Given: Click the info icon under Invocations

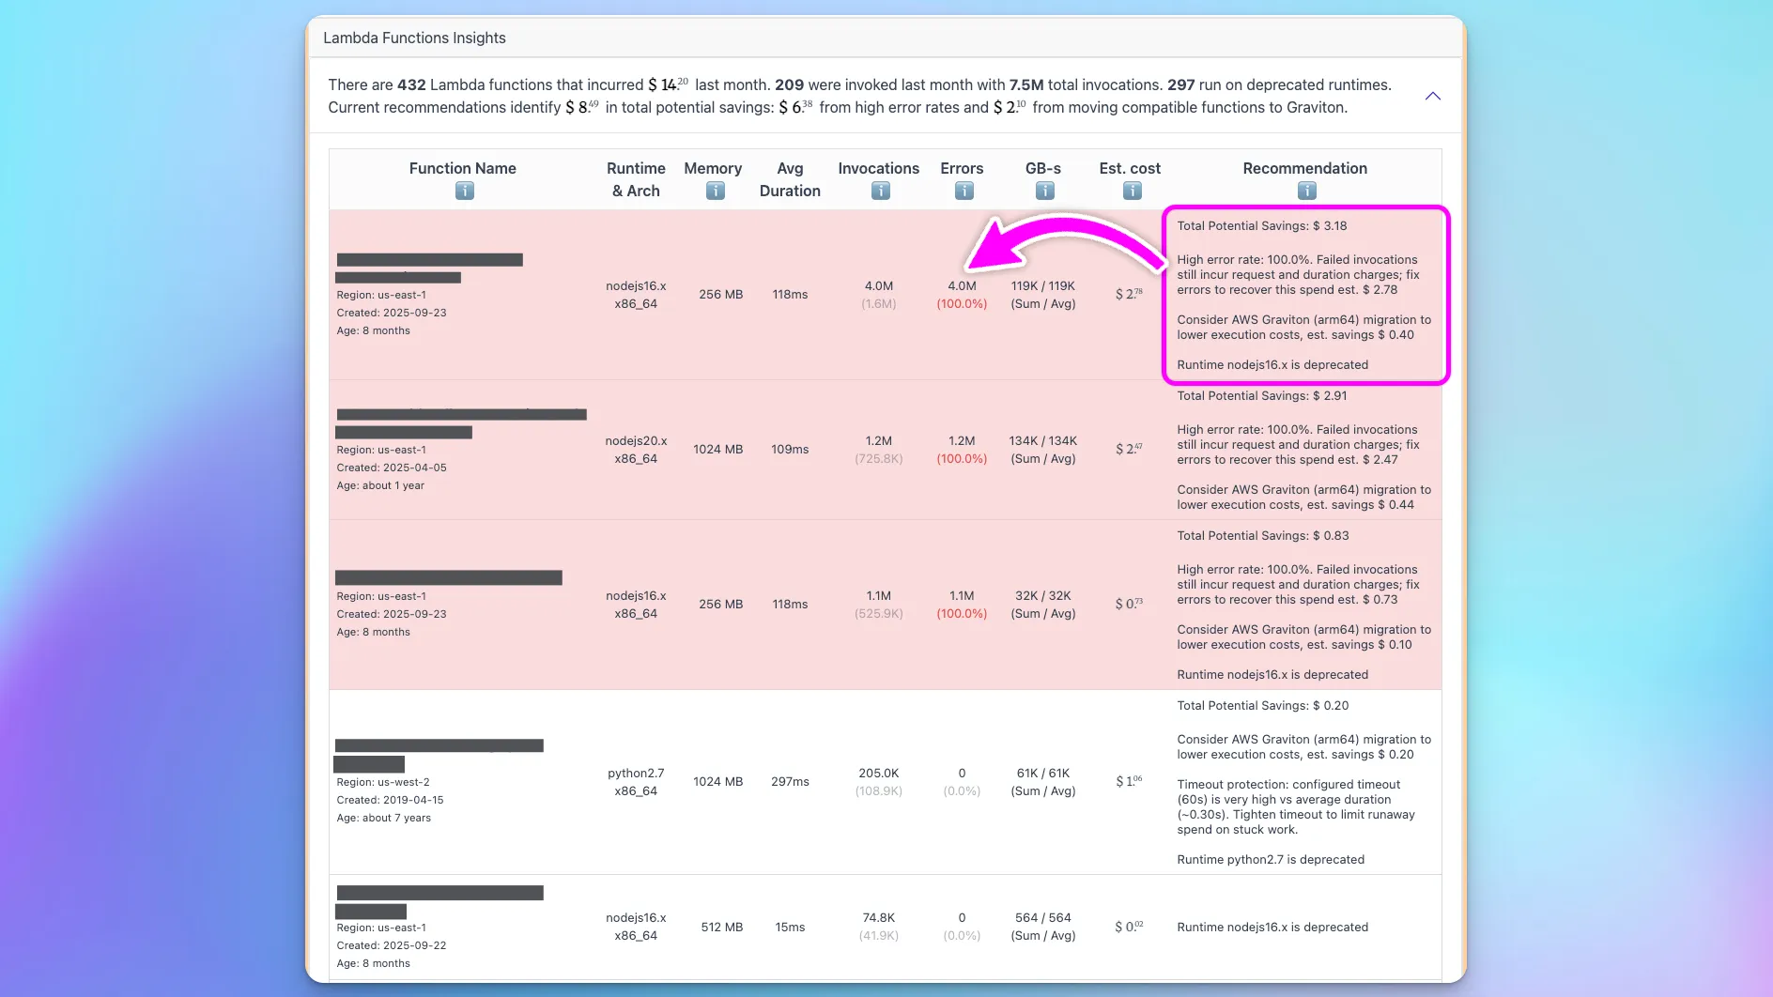Looking at the screenshot, I should tap(880, 191).
